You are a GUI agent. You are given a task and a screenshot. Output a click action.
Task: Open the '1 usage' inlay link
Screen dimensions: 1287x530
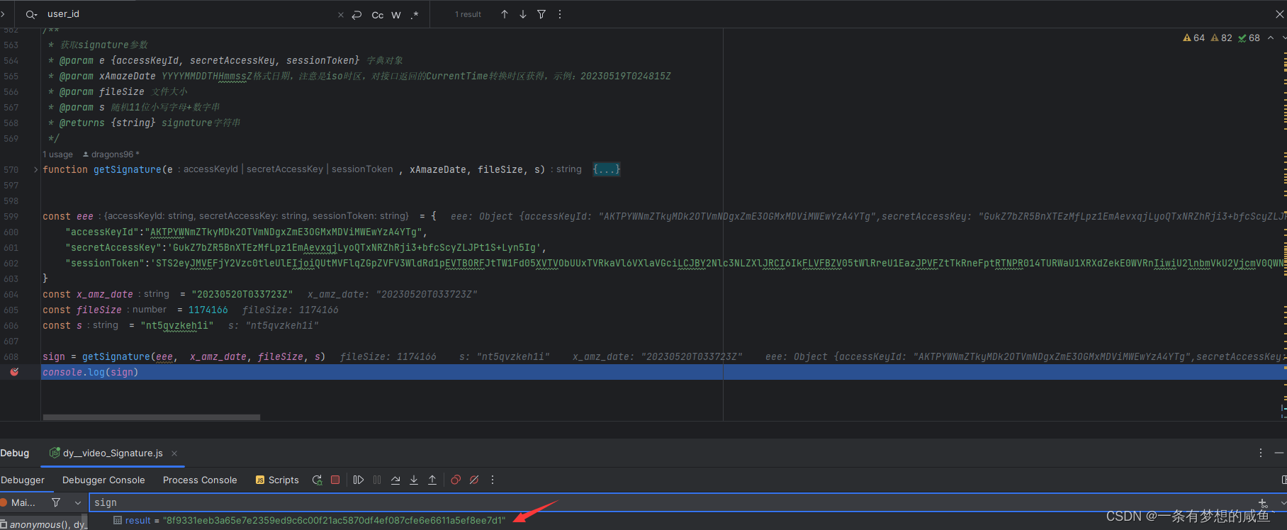tap(58, 154)
